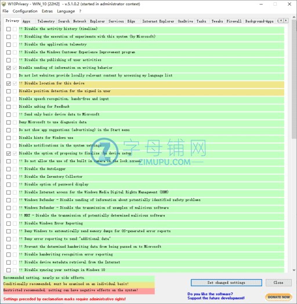Switch to the Firewall tab

click(x=234, y=21)
